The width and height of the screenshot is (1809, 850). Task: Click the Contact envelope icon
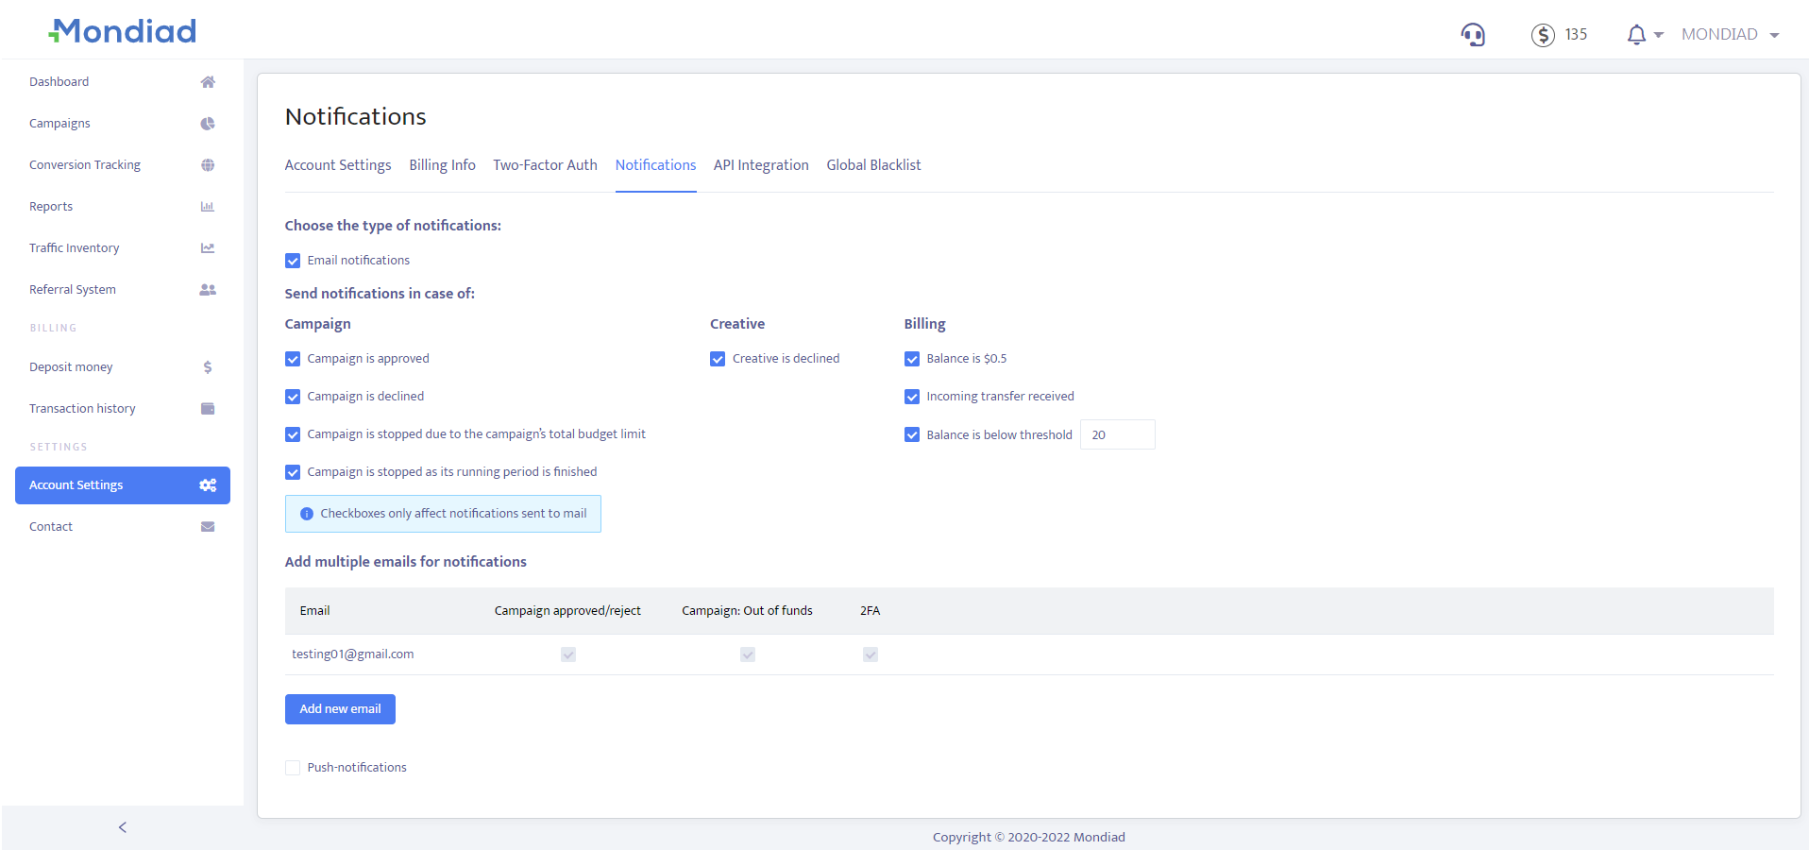point(208,527)
